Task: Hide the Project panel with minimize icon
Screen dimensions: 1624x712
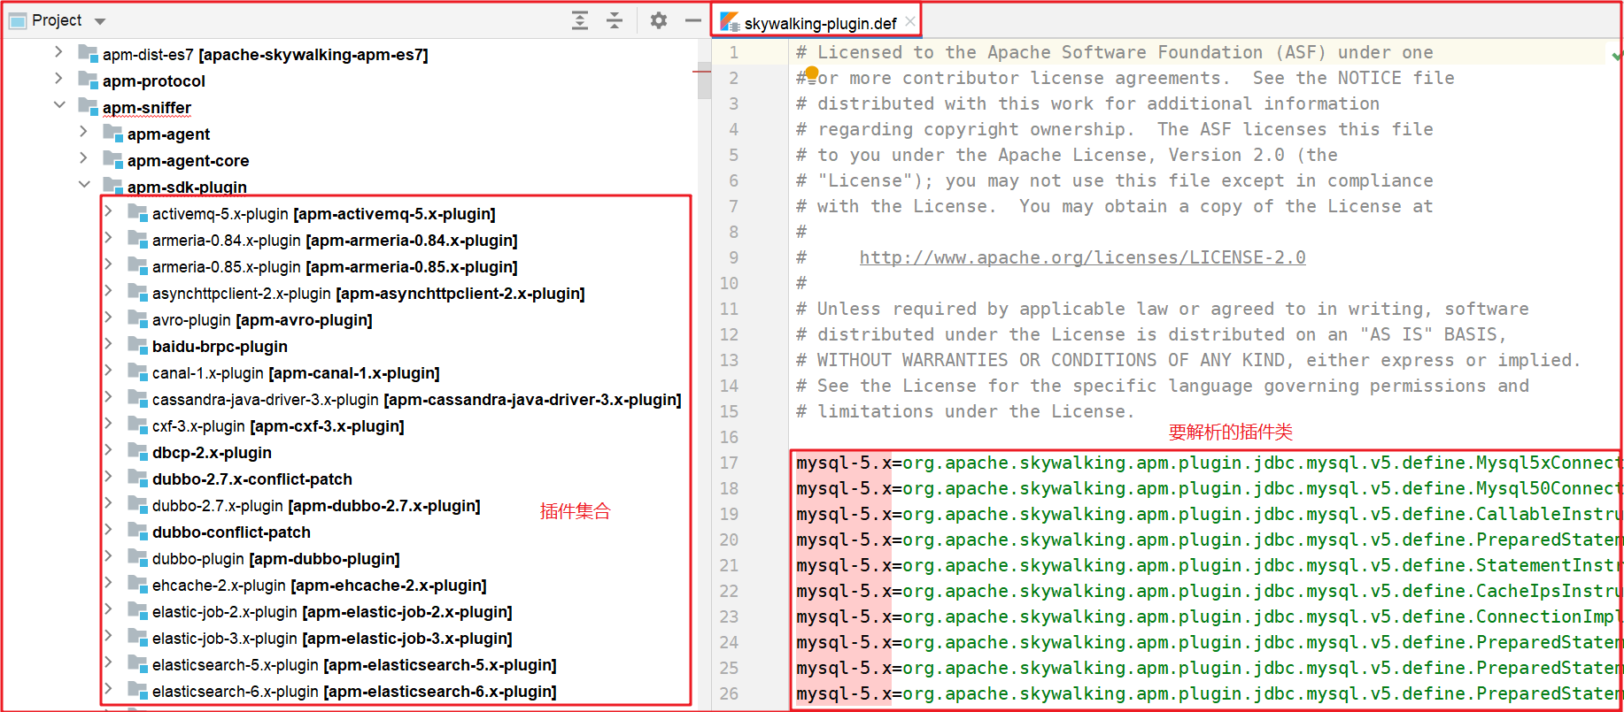Action: point(693,20)
